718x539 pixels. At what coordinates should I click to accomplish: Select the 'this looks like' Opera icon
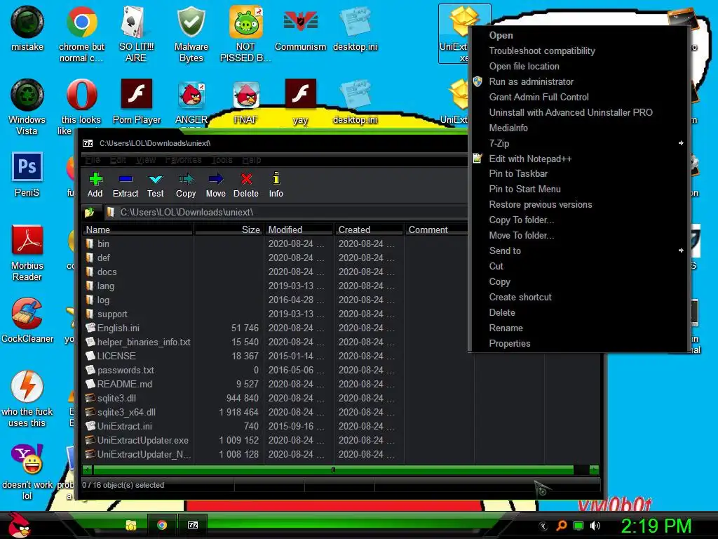click(x=81, y=107)
